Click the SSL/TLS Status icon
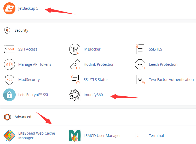 pyautogui.click(x=74, y=80)
